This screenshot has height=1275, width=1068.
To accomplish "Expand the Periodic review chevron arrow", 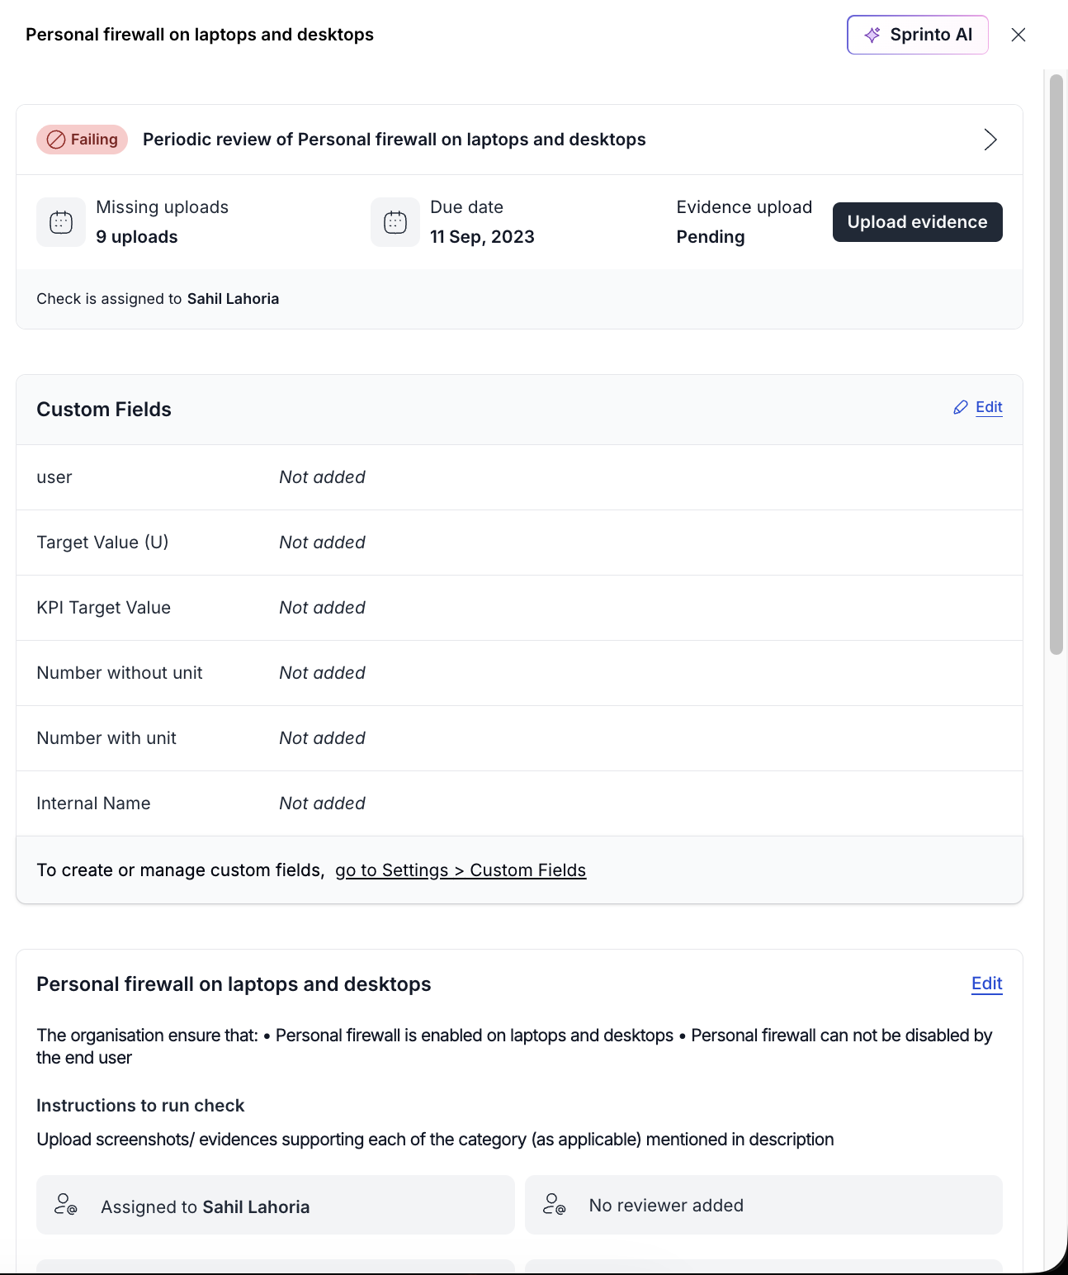I will pyautogui.click(x=990, y=140).
